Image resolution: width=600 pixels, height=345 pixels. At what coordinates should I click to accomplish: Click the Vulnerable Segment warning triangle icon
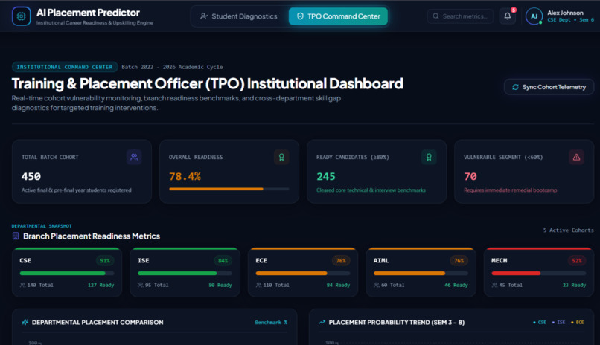pos(576,157)
